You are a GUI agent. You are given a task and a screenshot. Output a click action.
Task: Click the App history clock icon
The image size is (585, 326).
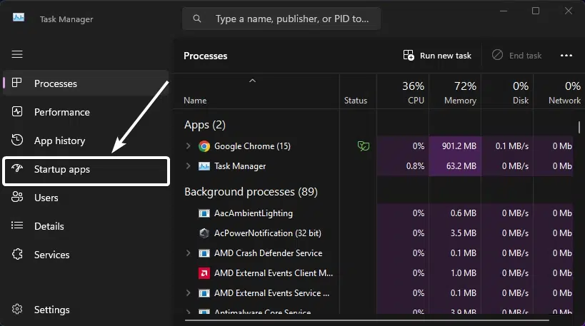17,140
